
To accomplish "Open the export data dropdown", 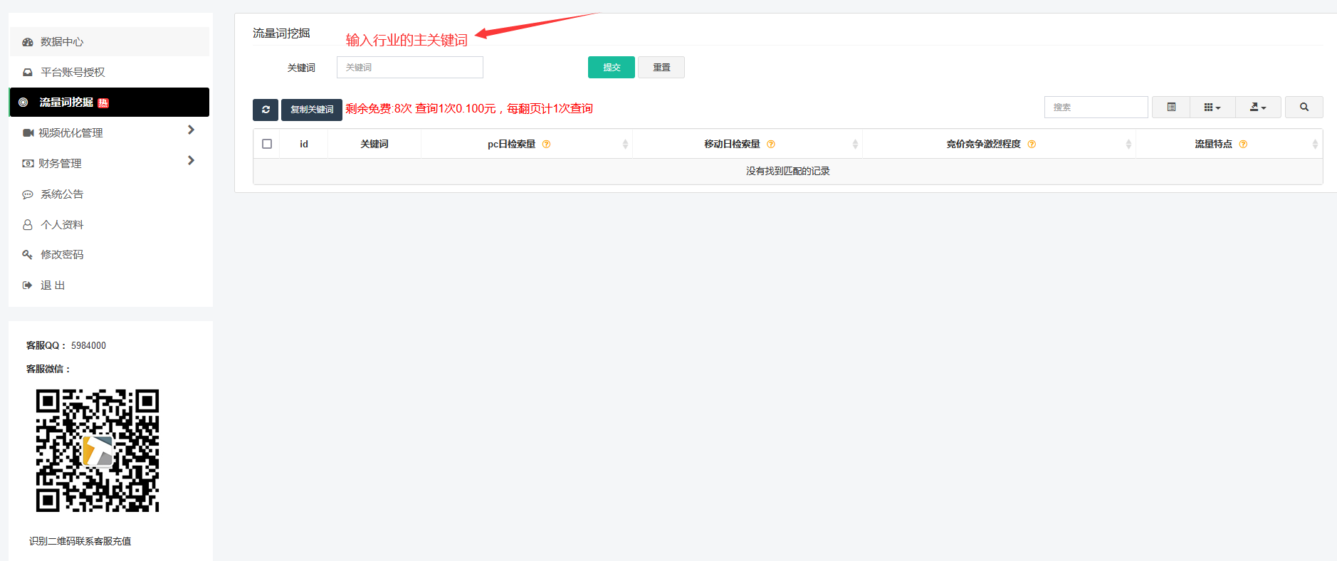I will (1258, 107).
